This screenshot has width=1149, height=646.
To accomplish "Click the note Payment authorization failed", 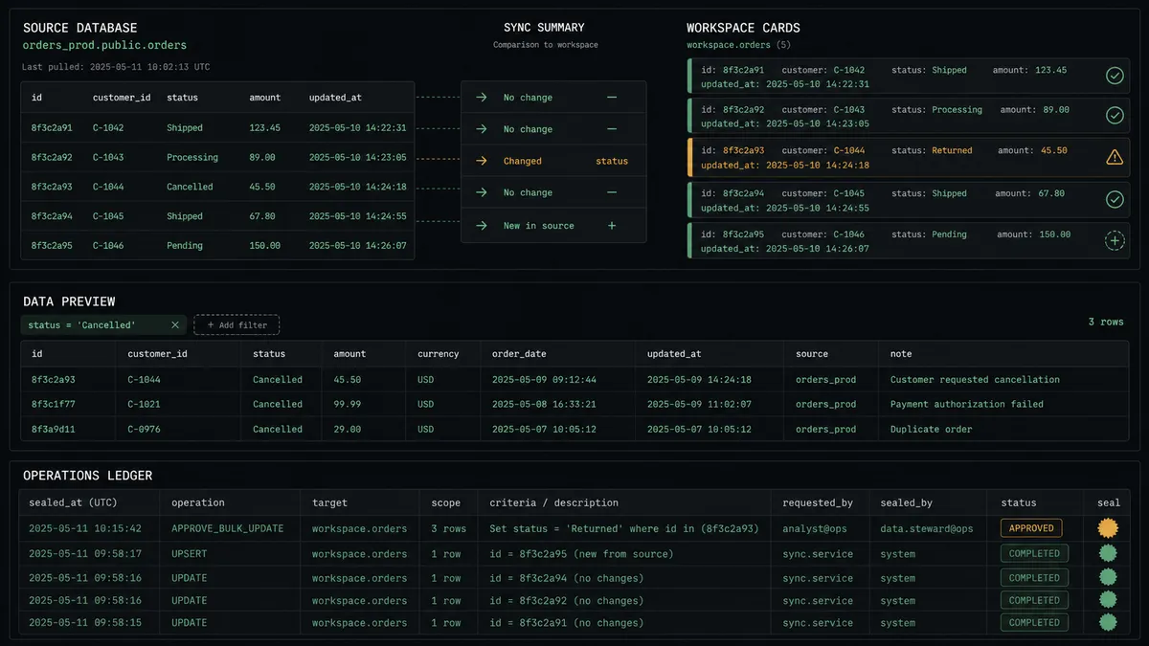I will [967, 404].
